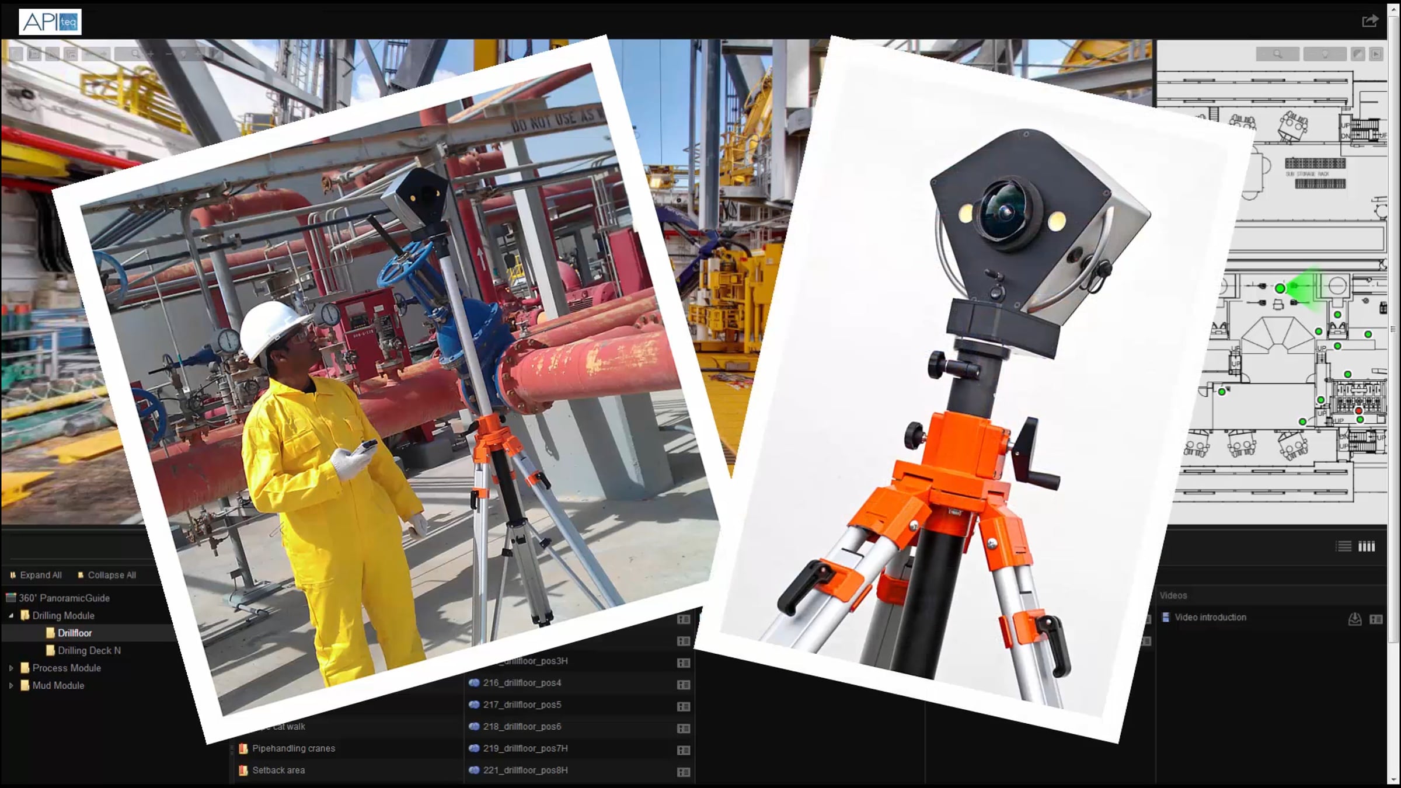Click the lightbulb icon on the floor plan toolbar

1325,54
